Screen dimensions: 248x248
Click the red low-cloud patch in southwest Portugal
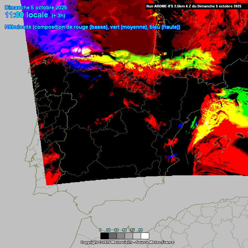52,171
